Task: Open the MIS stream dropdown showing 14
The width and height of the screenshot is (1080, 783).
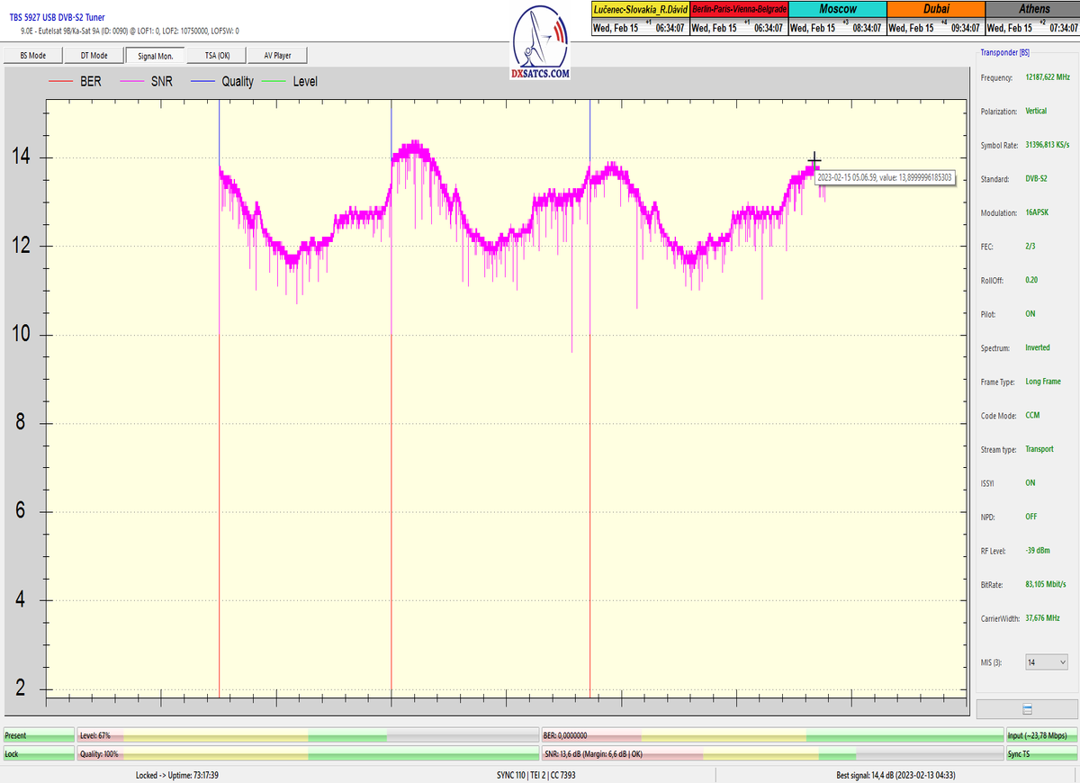Action: [1047, 662]
